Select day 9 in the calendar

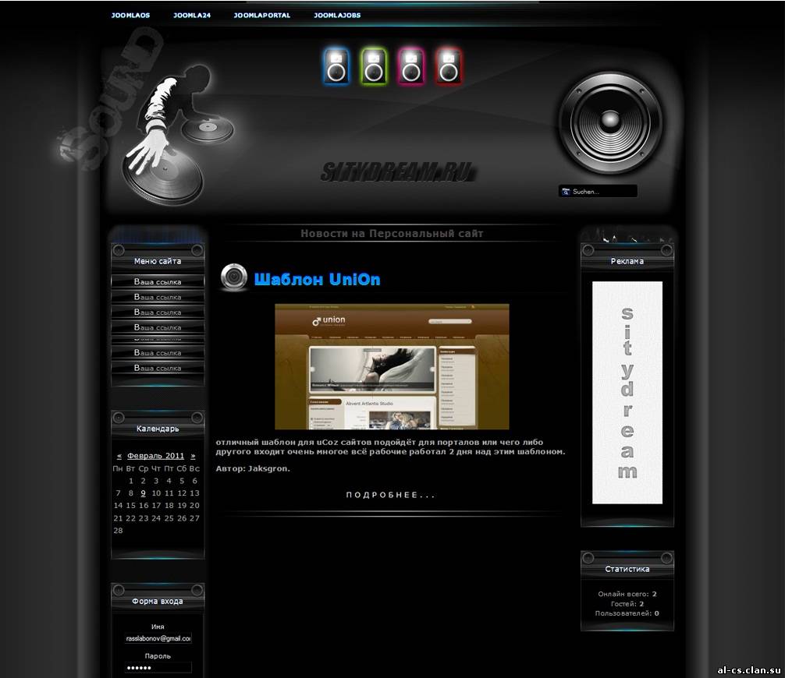click(143, 493)
